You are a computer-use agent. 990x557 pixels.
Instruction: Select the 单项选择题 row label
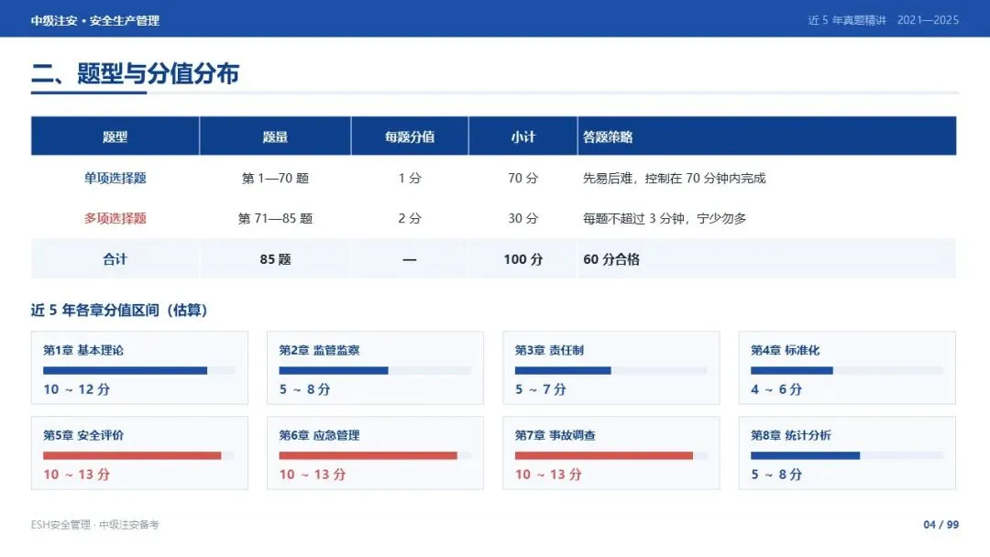(115, 178)
